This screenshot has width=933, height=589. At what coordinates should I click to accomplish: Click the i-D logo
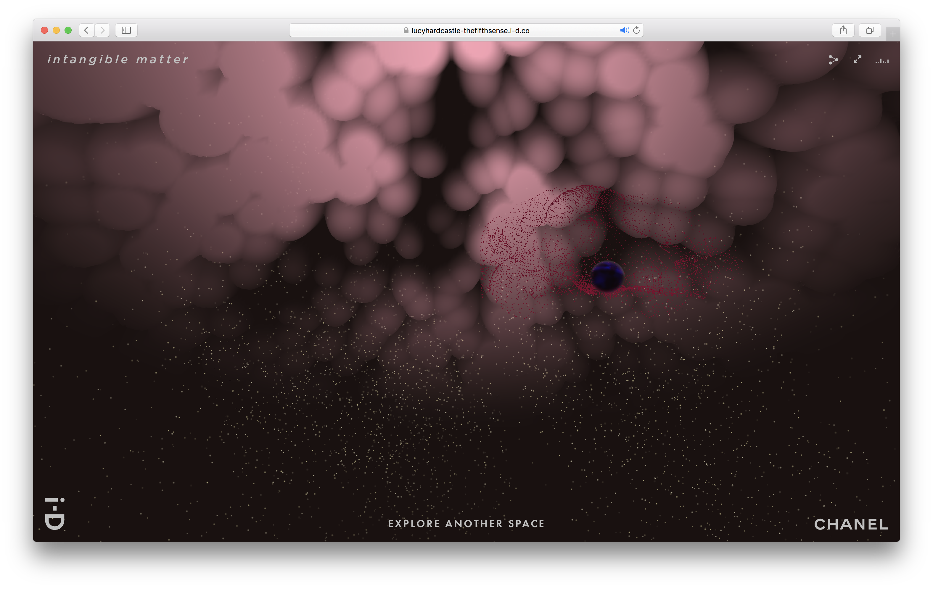(x=55, y=514)
